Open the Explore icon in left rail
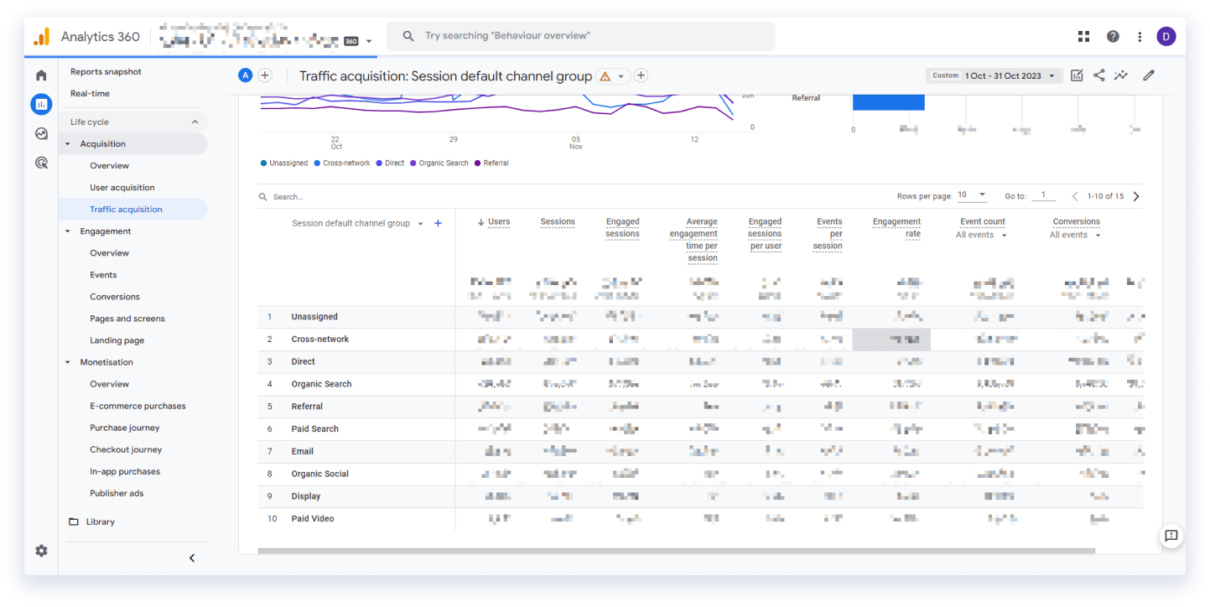The image size is (1210, 607). [41, 133]
